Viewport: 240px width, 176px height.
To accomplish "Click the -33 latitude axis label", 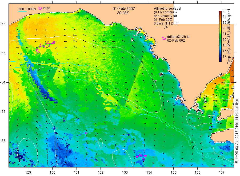I will click(x=3, y=53).
